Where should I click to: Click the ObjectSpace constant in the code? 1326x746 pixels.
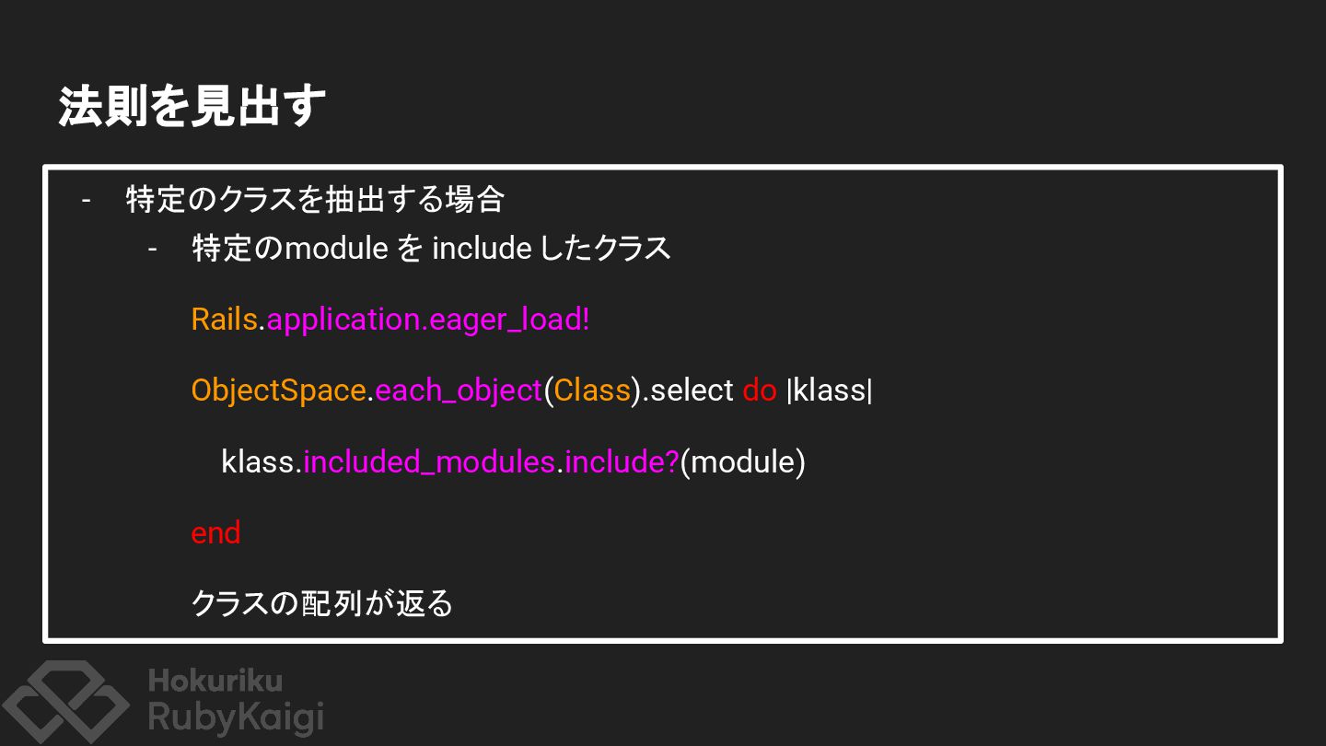click(278, 390)
